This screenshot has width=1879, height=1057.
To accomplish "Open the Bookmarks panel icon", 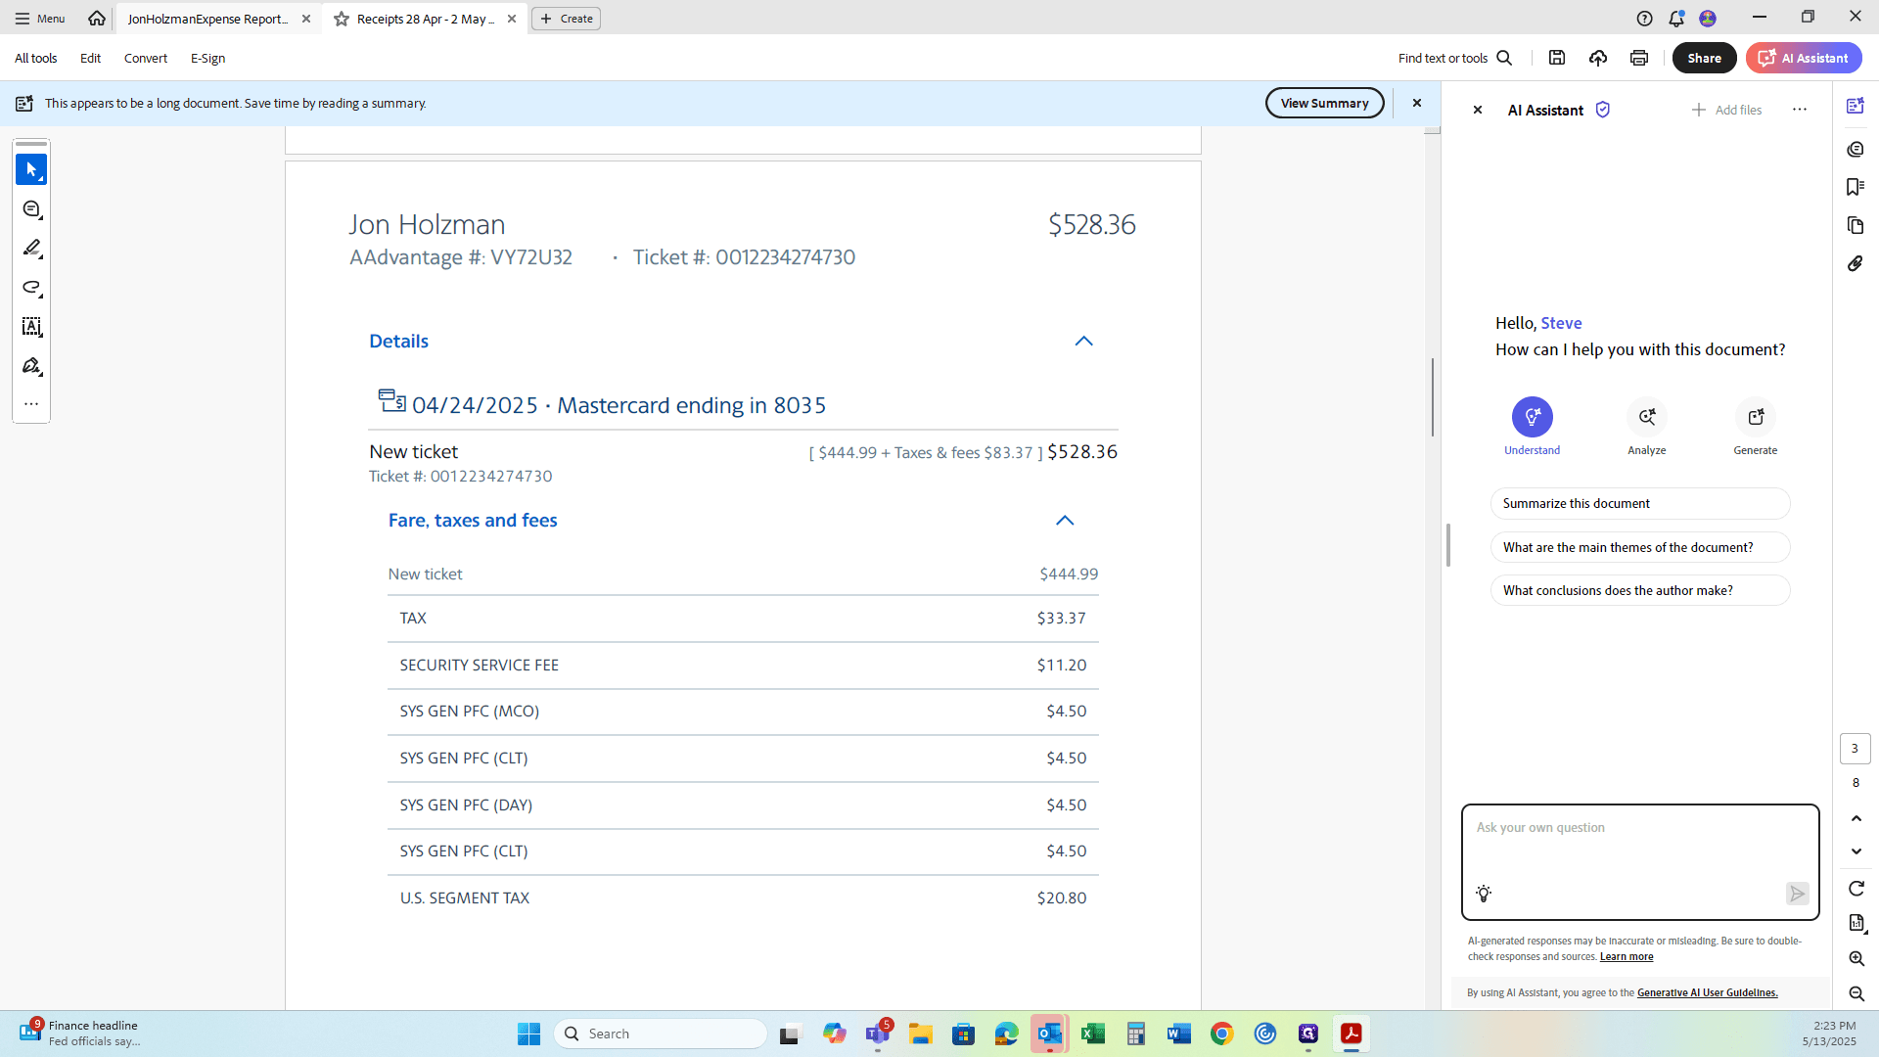I will coord(1856,187).
